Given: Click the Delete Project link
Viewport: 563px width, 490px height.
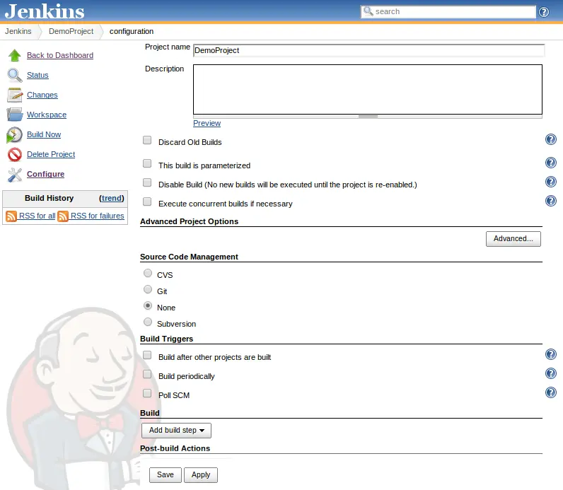Looking at the screenshot, I should pyautogui.click(x=51, y=154).
